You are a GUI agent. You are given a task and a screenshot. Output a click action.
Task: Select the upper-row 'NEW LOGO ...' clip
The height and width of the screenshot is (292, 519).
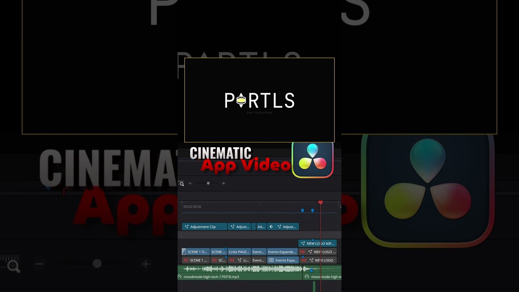click(317, 252)
